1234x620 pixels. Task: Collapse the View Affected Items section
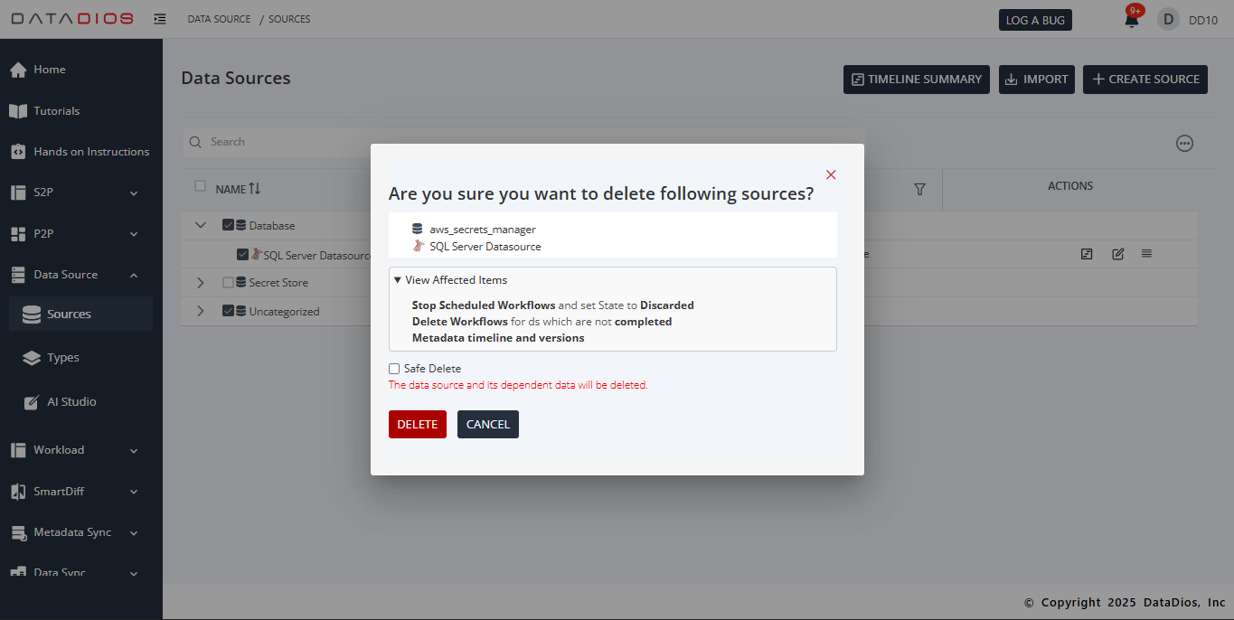point(451,280)
